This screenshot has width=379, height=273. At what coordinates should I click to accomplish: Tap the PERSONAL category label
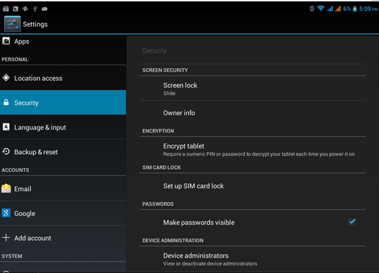point(14,59)
